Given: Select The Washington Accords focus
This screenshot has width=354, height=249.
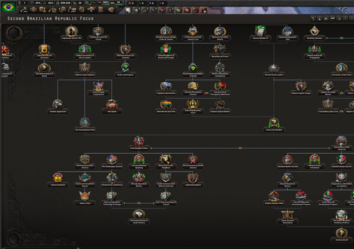Looking at the screenshot, I should click(112, 162).
